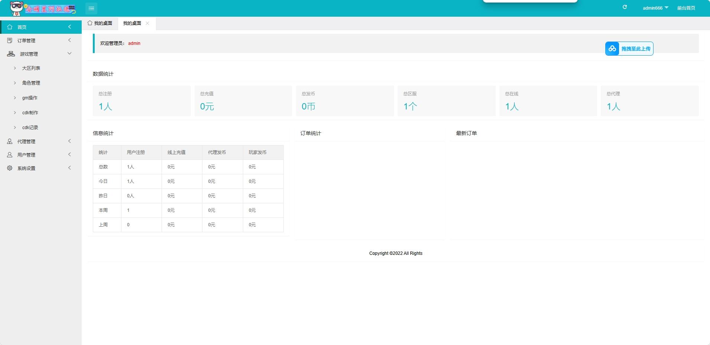The image size is (710, 345).
Task: Go to 前台首页 link
Action: click(x=686, y=8)
